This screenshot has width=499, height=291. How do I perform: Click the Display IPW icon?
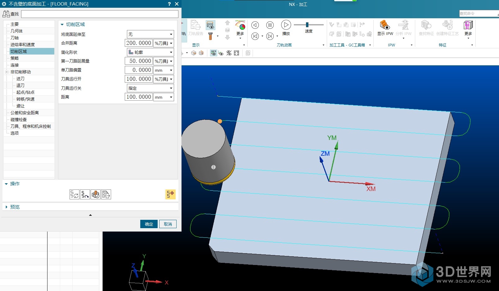point(385,28)
